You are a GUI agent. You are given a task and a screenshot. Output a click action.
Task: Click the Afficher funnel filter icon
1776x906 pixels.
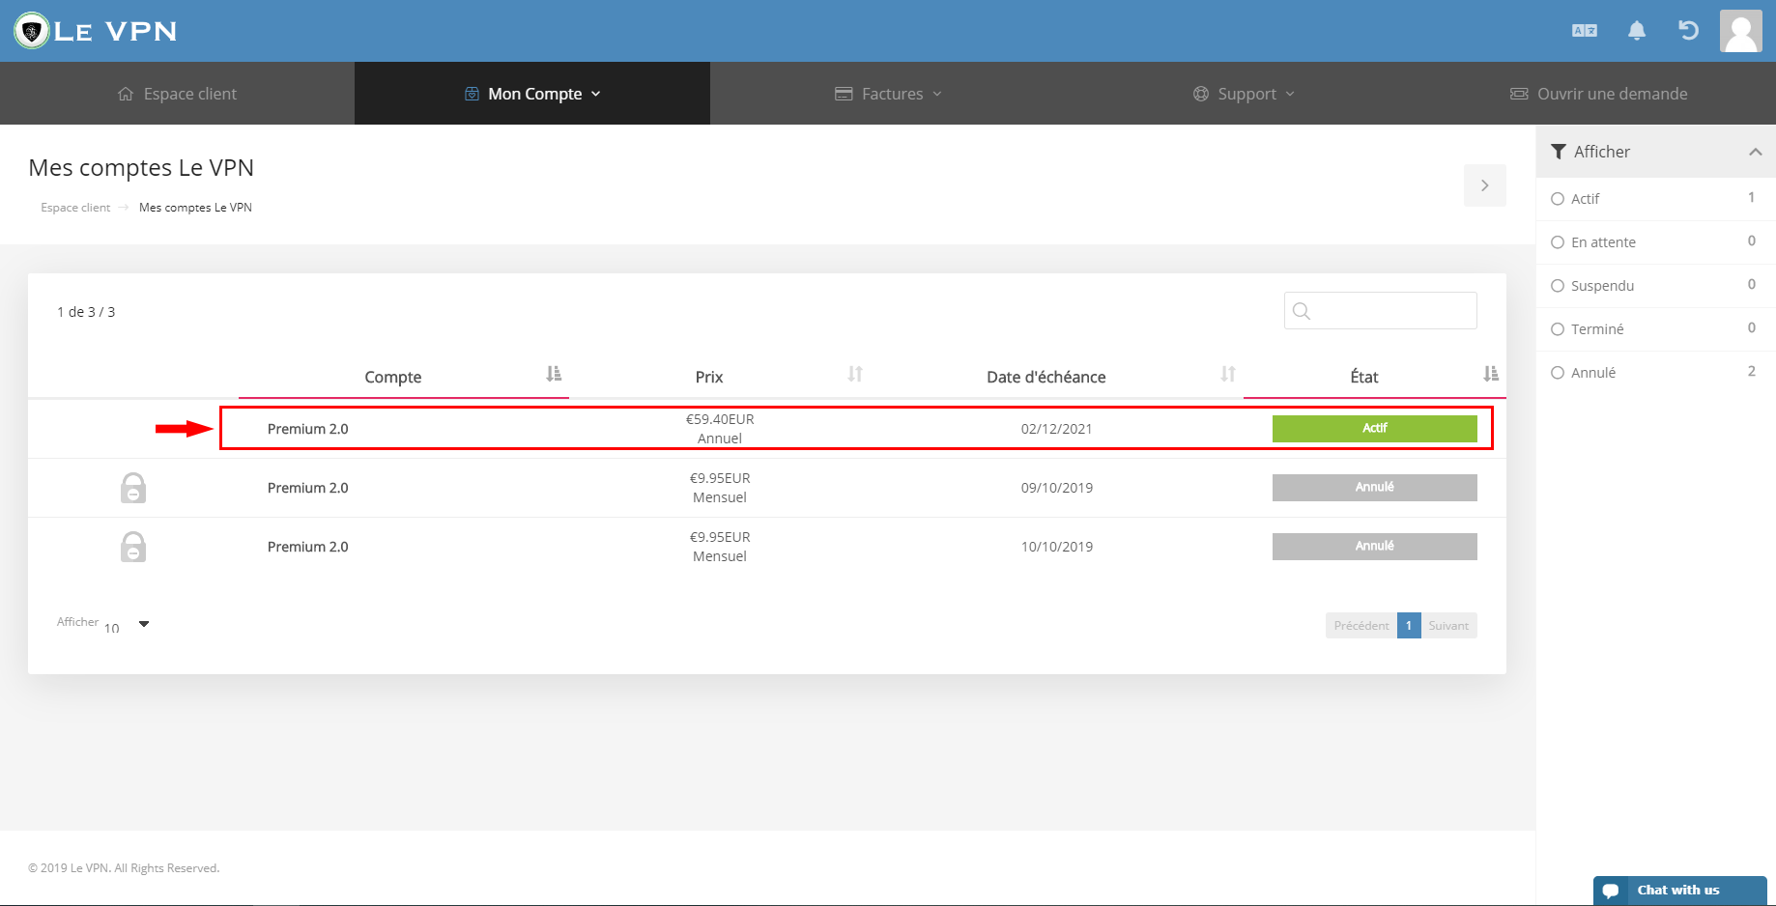coord(1559,152)
